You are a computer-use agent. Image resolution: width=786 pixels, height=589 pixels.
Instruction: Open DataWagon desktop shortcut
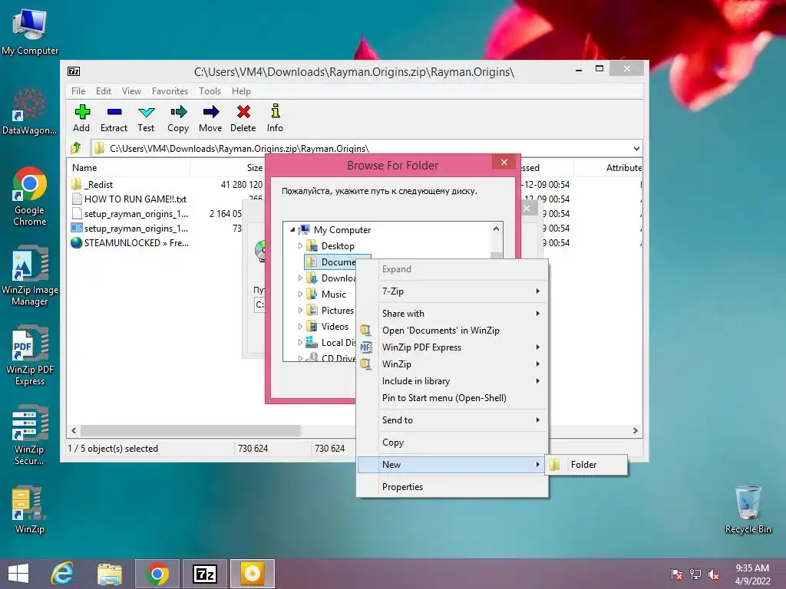pyautogui.click(x=30, y=112)
